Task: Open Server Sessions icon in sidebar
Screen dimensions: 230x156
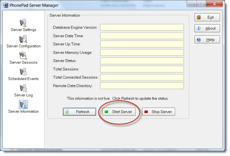Action: [x=23, y=55]
